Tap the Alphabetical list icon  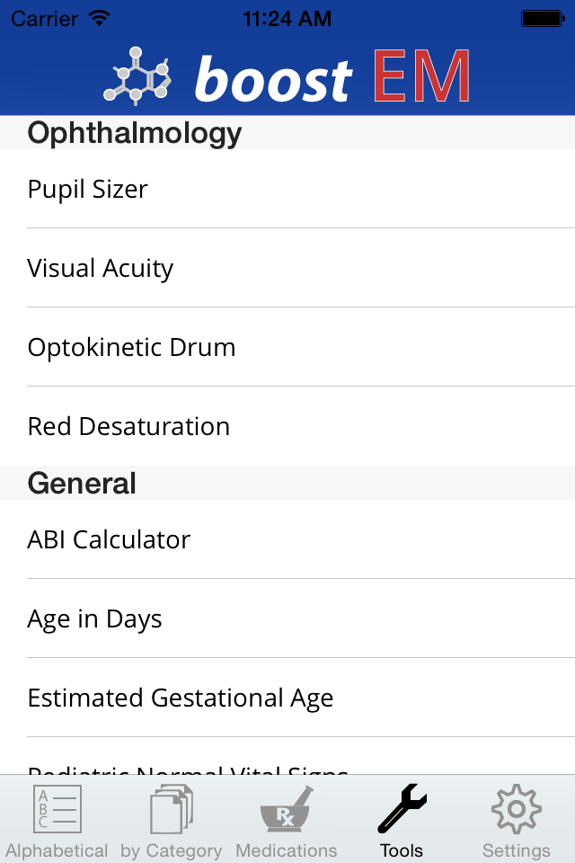click(57, 809)
